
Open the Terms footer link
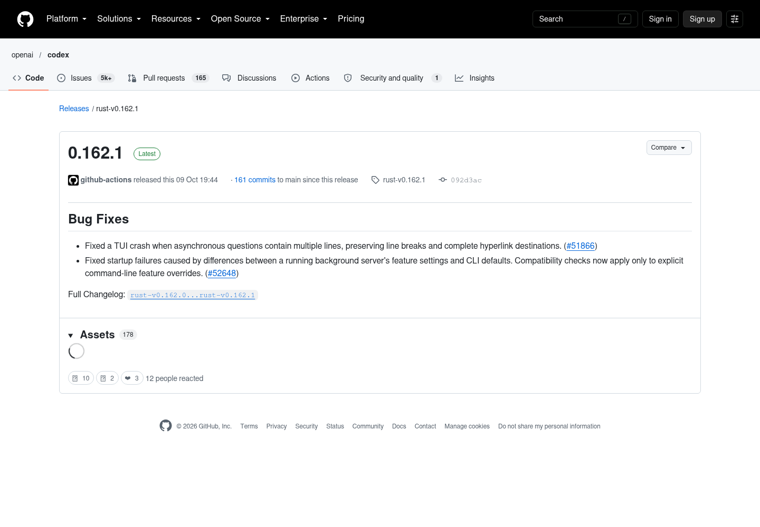coord(249,426)
